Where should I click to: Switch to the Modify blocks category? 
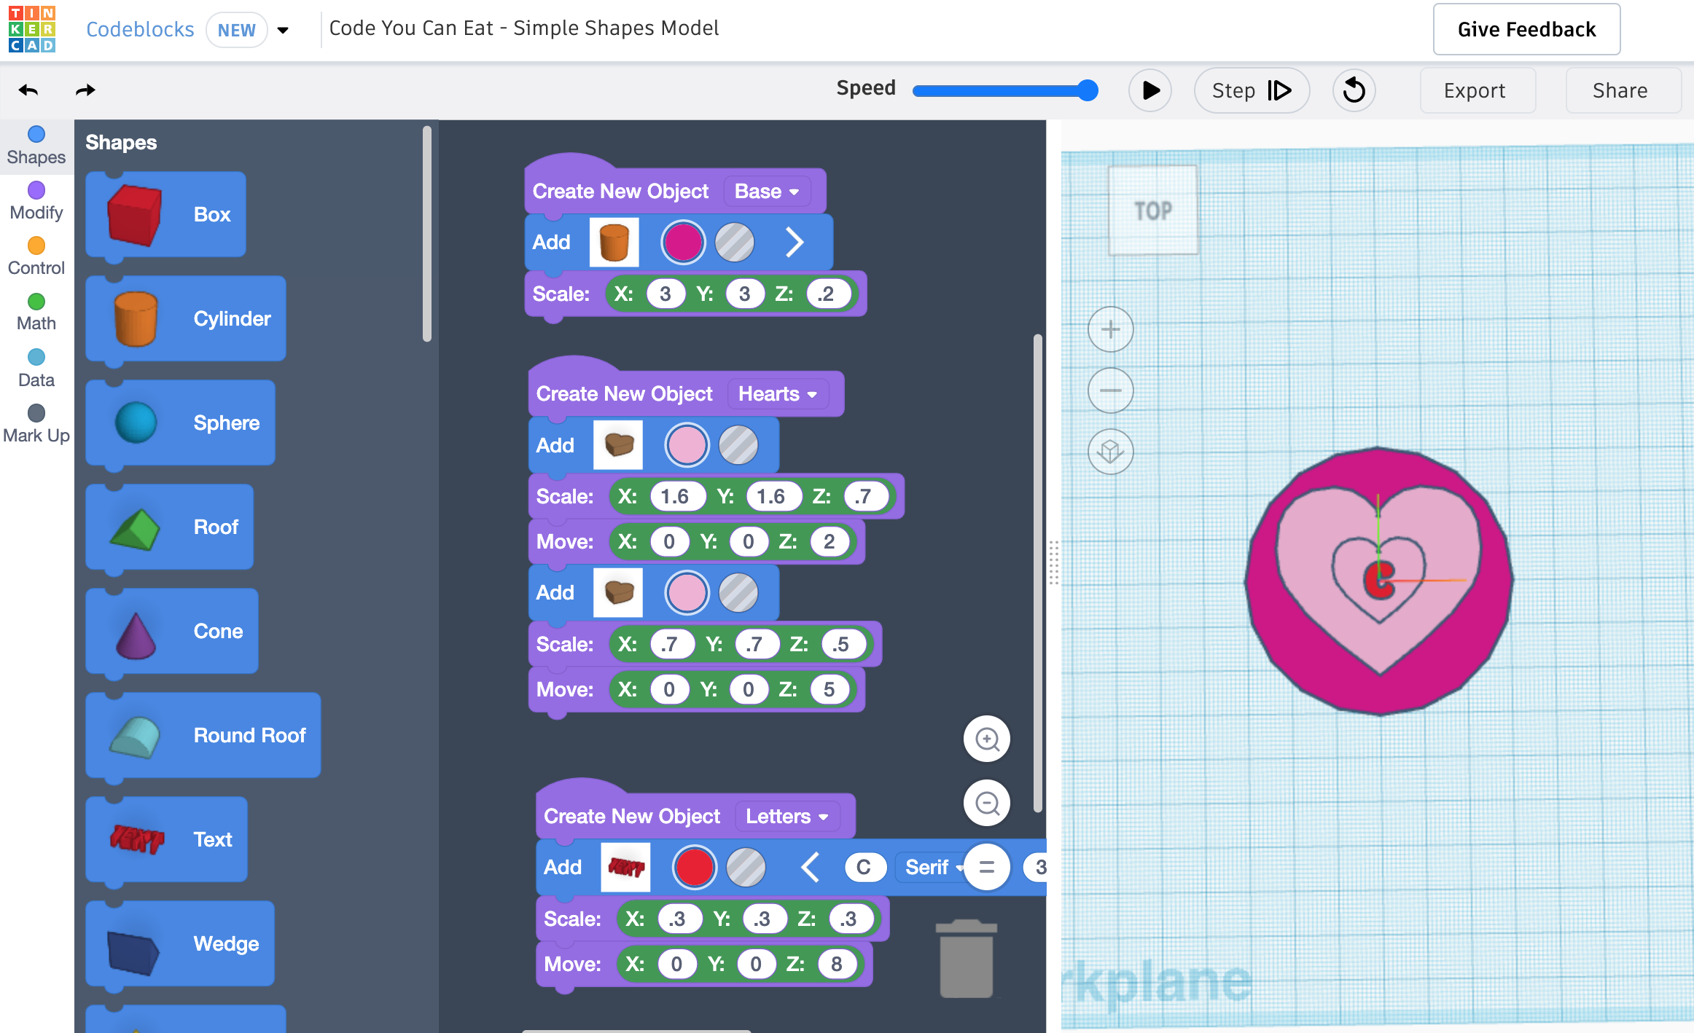point(36,201)
